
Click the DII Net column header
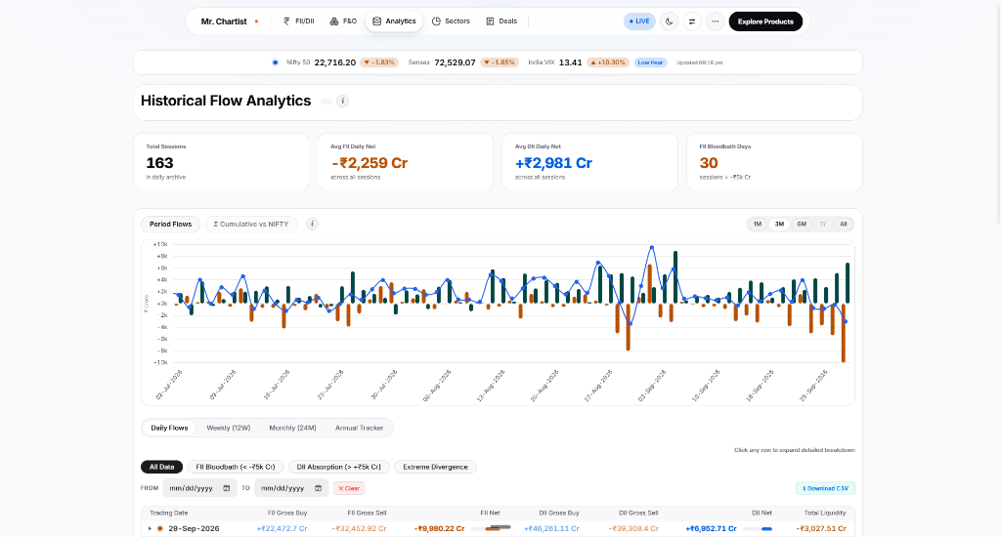(x=762, y=513)
